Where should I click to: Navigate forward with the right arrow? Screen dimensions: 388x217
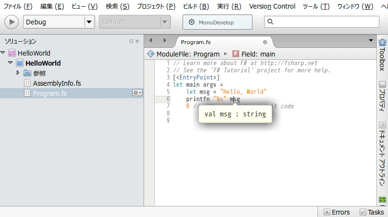[165, 41]
